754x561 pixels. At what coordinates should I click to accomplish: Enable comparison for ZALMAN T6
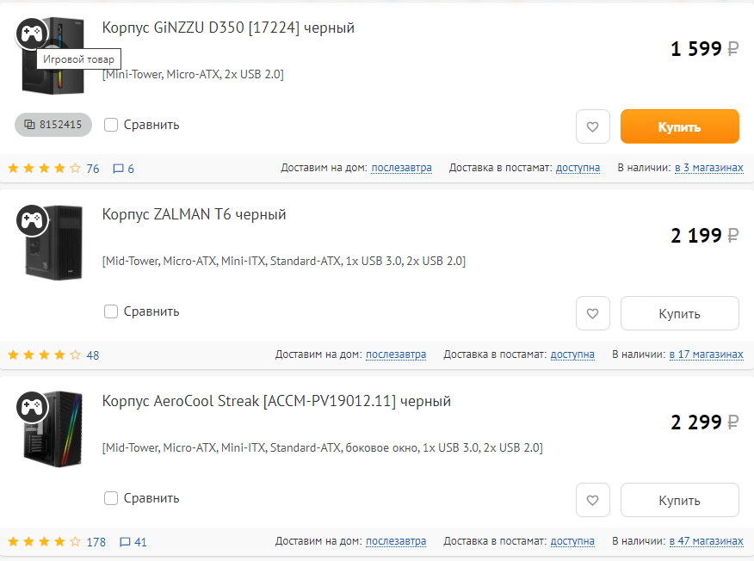(110, 311)
